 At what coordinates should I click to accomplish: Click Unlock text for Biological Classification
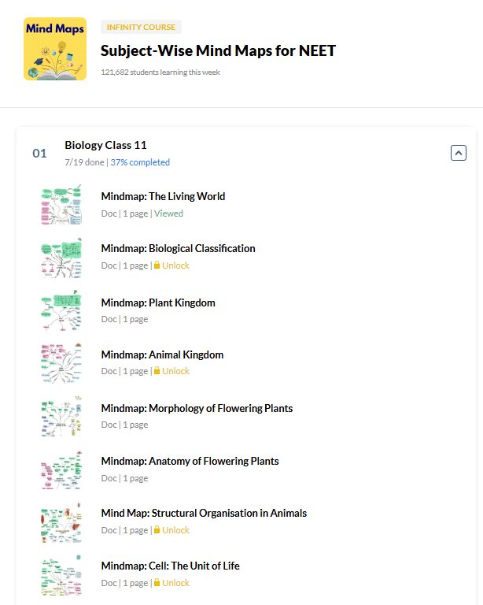click(x=175, y=265)
